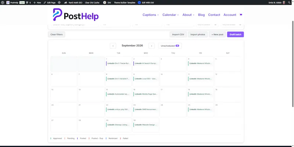
Task: Open the Contact page
Action: 214,15
